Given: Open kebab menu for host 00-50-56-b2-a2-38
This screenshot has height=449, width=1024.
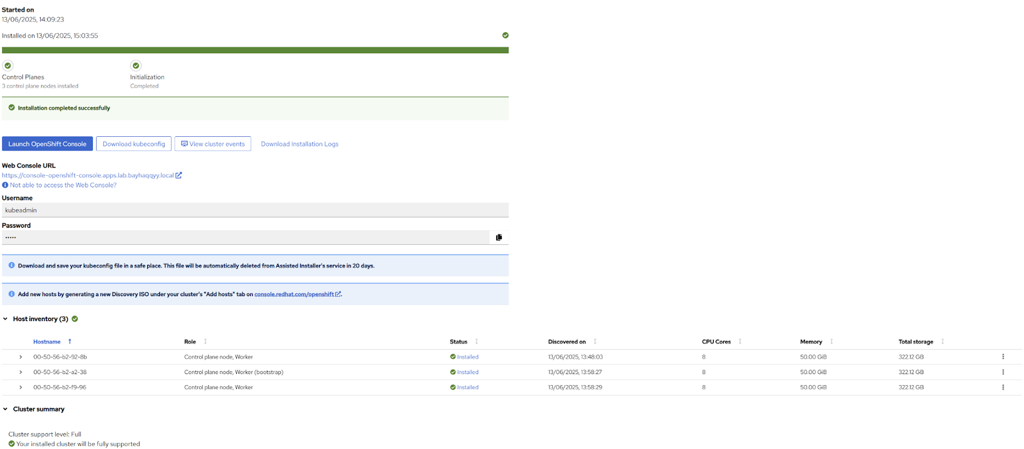Looking at the screenshot, I should coord(1003,372).
